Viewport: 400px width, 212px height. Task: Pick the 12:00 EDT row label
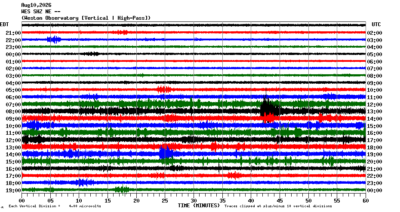(13, 140)
